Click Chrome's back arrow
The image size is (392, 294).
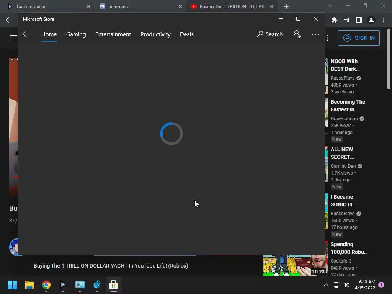[8, 20]
